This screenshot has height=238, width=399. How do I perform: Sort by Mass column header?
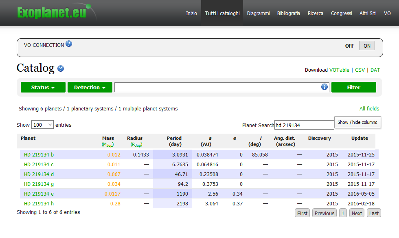(108, 138)
